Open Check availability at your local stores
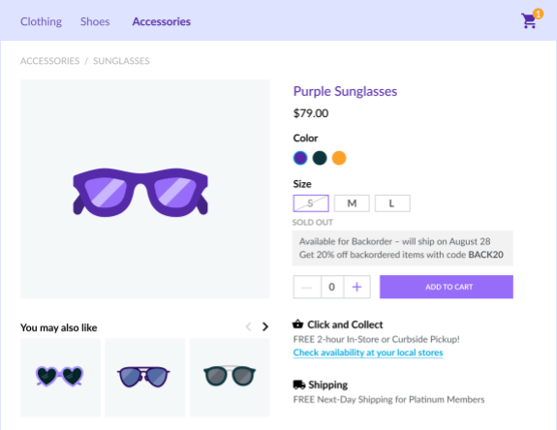Screen dimensions: 557x430 click(x=368, y=353)
